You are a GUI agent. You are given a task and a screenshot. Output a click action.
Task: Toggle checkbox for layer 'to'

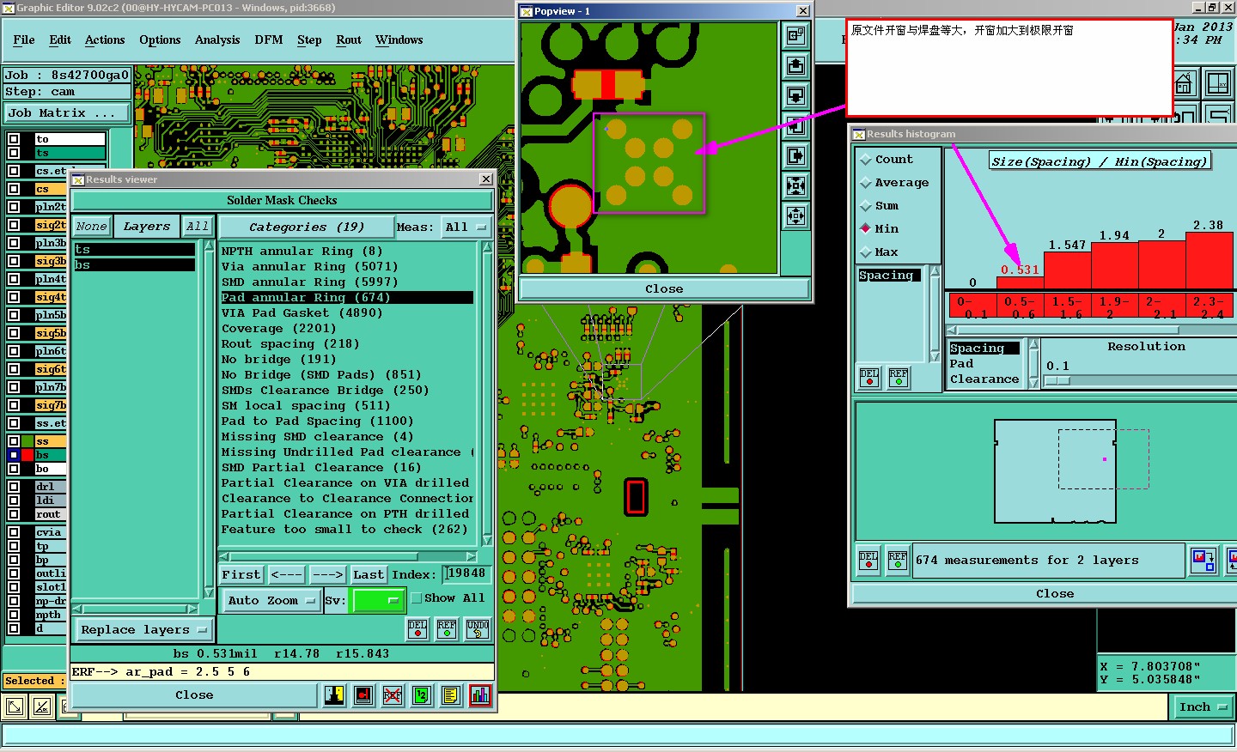pyautogui.click(x=14, y=139)
